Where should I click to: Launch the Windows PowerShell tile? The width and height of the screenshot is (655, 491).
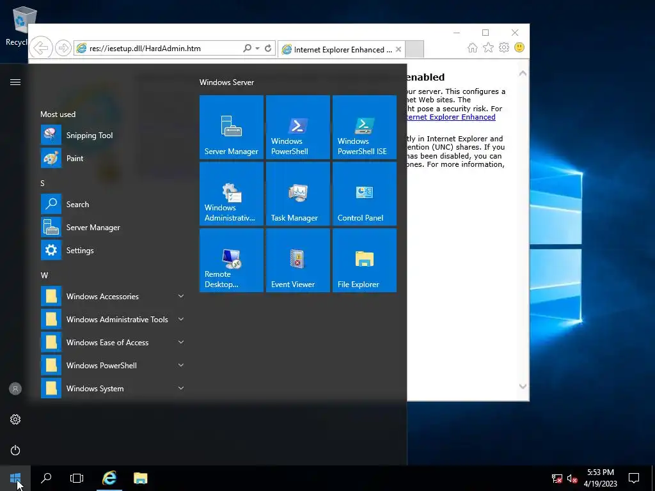[298, 127]
